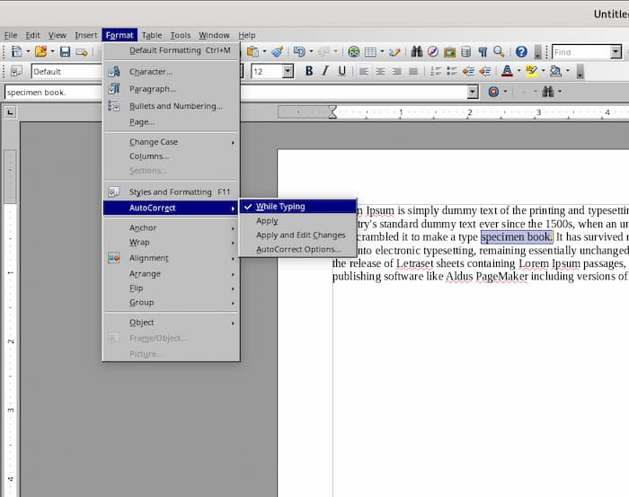Click AutoCorrect Options... entry
This screenshot has height=497, width=629.
click(x=298, y=249)
